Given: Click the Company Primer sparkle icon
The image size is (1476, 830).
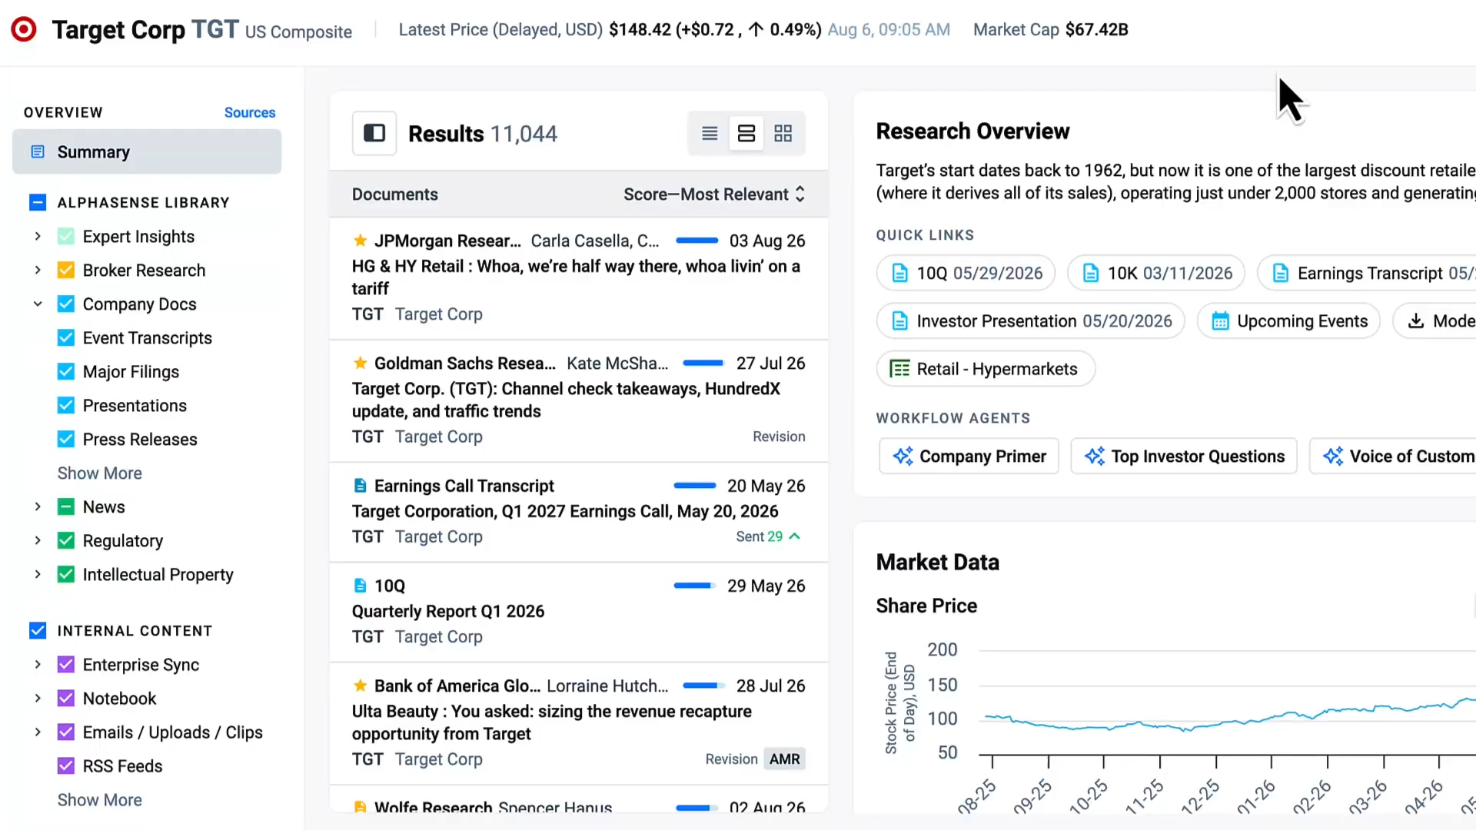Looking at the screenshot, I should (x=903, y=456).
